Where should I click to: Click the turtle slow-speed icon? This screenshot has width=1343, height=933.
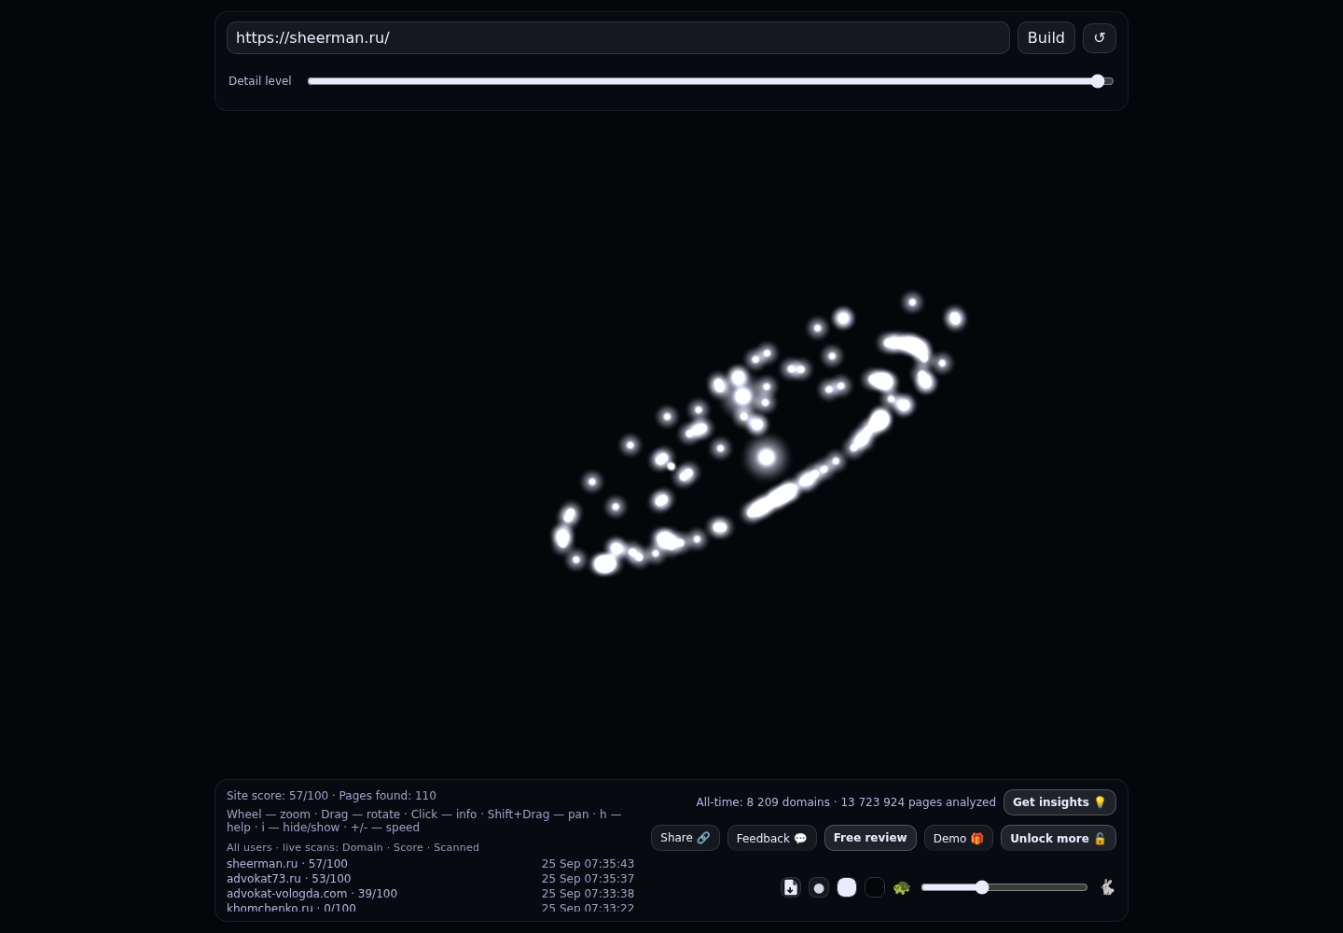[901, 887]
